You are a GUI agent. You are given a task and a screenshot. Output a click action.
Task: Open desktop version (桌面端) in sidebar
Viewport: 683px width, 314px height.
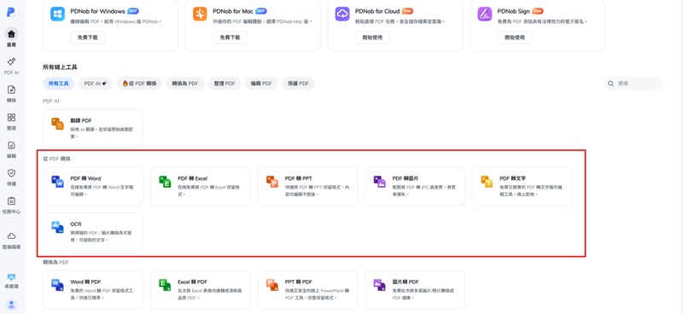(x=11, y=281)
